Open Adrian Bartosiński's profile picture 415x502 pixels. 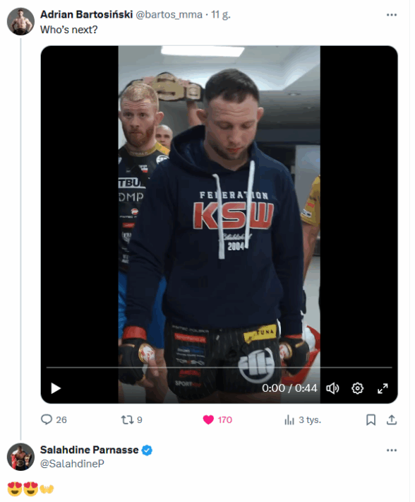coord(20,21)
